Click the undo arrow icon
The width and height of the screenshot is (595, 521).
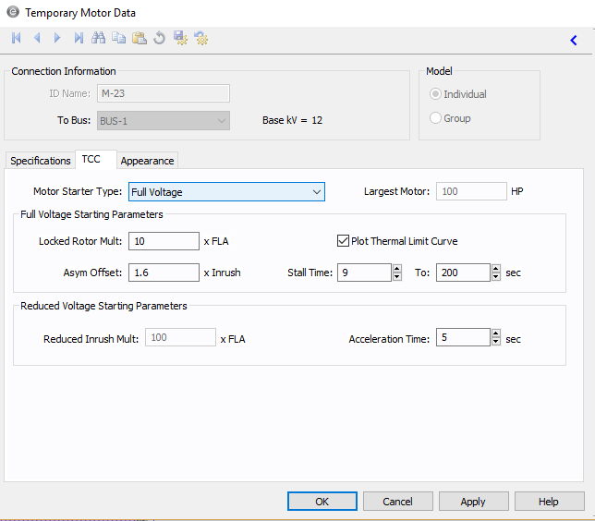pos(159,39)
